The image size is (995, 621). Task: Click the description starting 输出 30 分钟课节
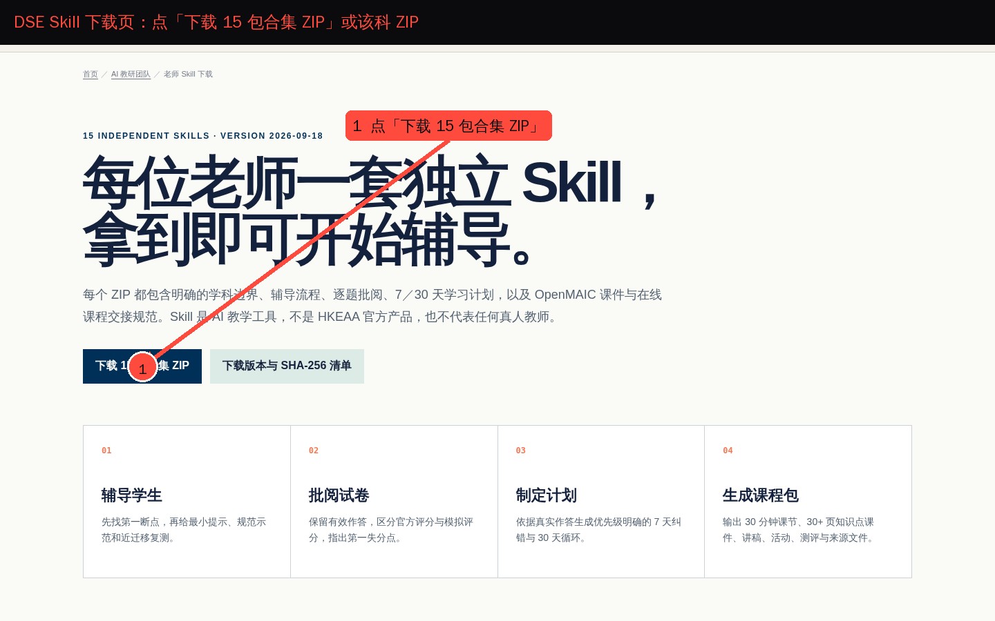point(799,530)
